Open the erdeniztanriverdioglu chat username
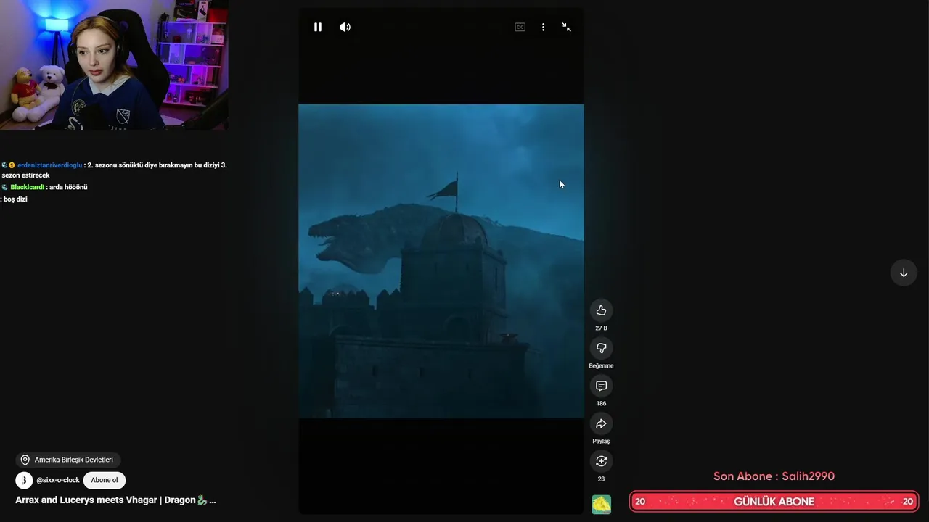This screenshot has width=929, height=522. (x=49, y=165)
